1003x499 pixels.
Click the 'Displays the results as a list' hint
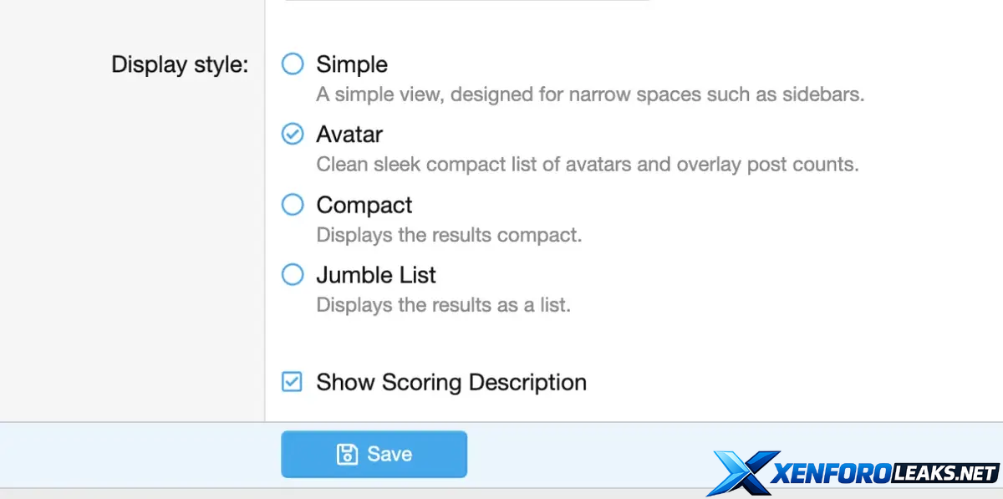443,305
